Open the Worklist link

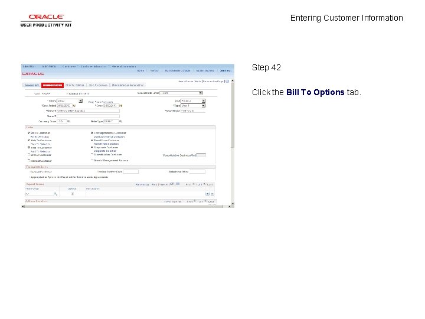tap(154, 70)
